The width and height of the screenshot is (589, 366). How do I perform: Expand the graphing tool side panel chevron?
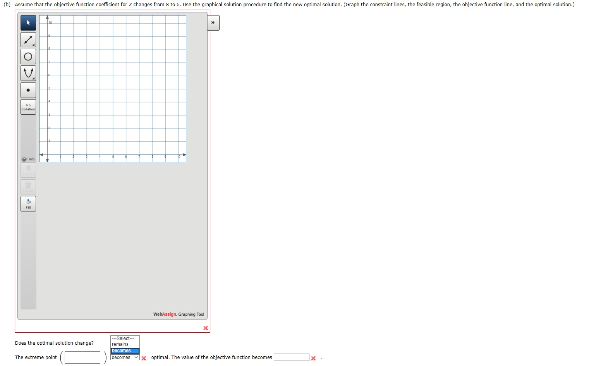[213, 22]
